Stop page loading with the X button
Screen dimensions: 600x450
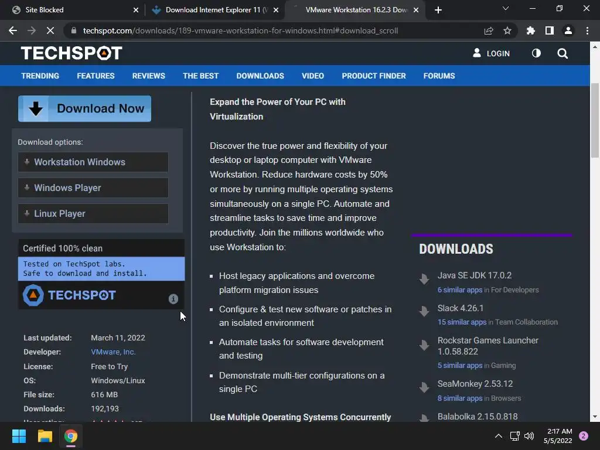pyautogui.click(x=50, y=30)
